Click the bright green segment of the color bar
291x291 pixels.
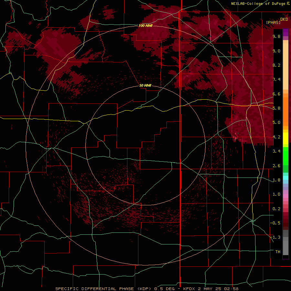286,156
